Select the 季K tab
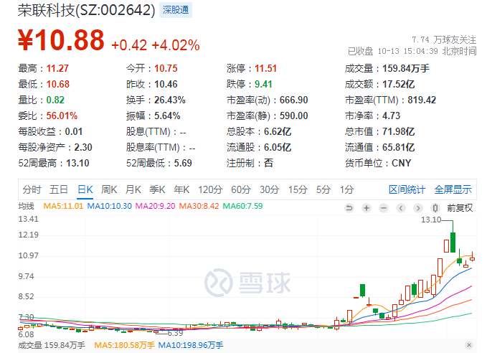The width and height of the screenshot is (487, 353). pyautogui.click(x=158, y=189)
